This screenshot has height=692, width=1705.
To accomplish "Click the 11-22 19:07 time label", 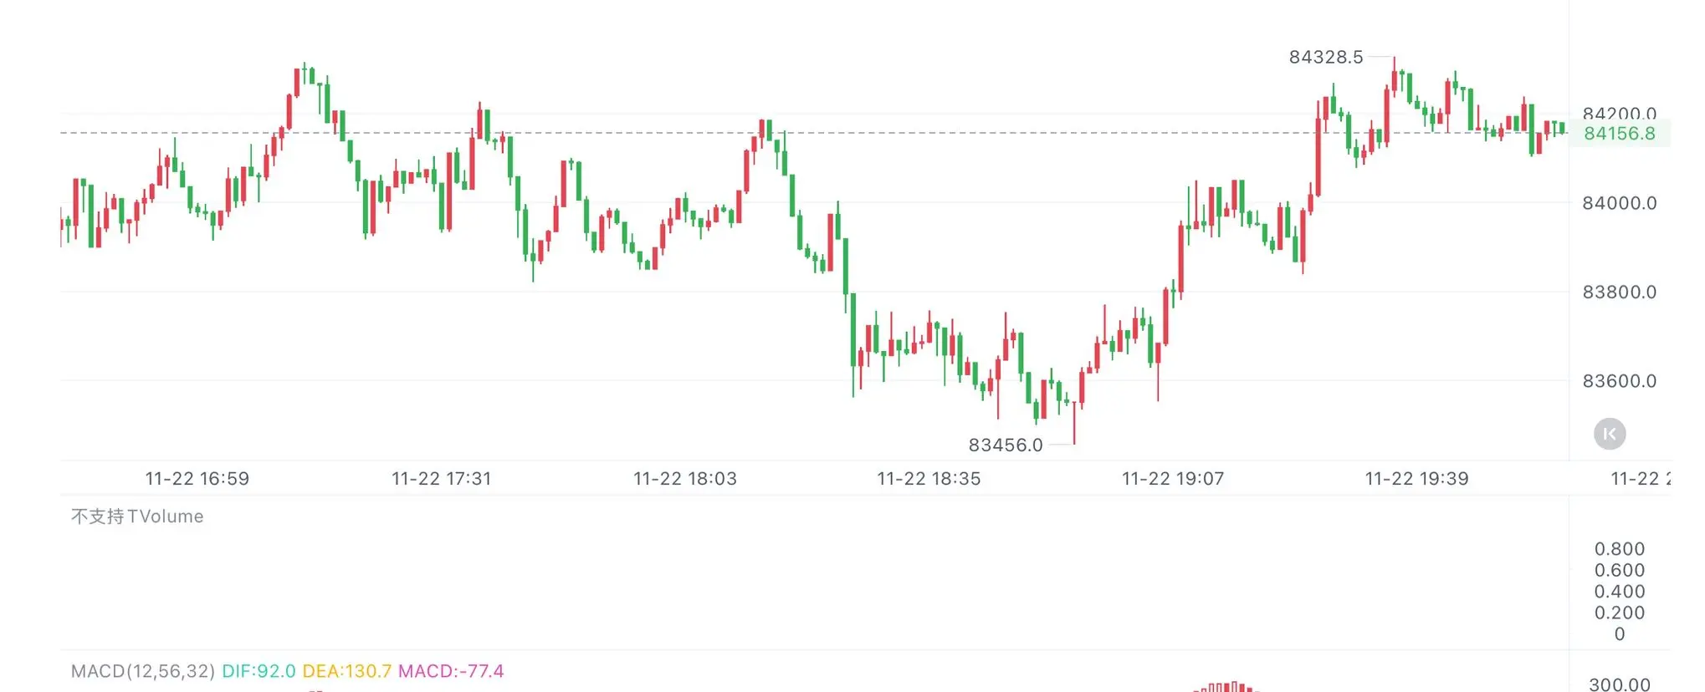I will tap(1172, 479).
